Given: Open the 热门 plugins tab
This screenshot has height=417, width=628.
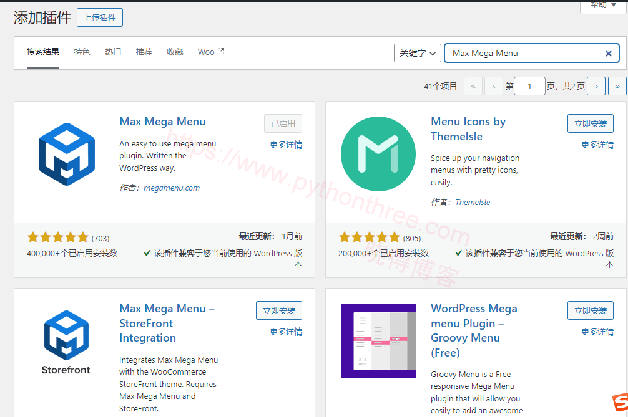Looking at the screenshot, I should click(112, 52).
